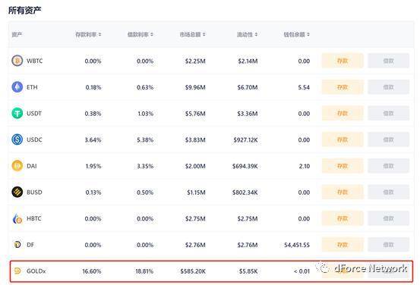Click GOLDx deposit rate 16.60%

point(92,271)
